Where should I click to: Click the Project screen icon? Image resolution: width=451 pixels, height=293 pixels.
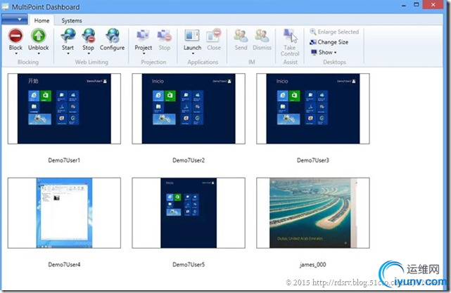point(143,36)
